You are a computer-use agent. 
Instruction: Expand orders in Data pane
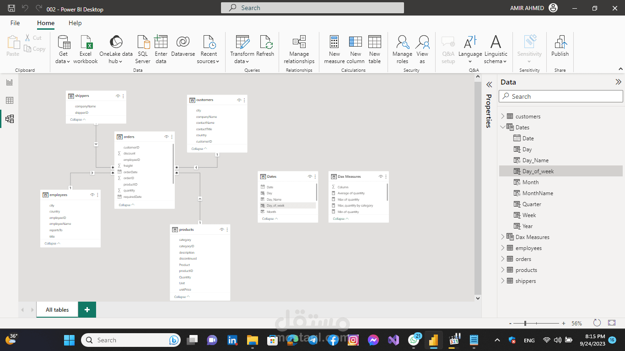(502, 259)
